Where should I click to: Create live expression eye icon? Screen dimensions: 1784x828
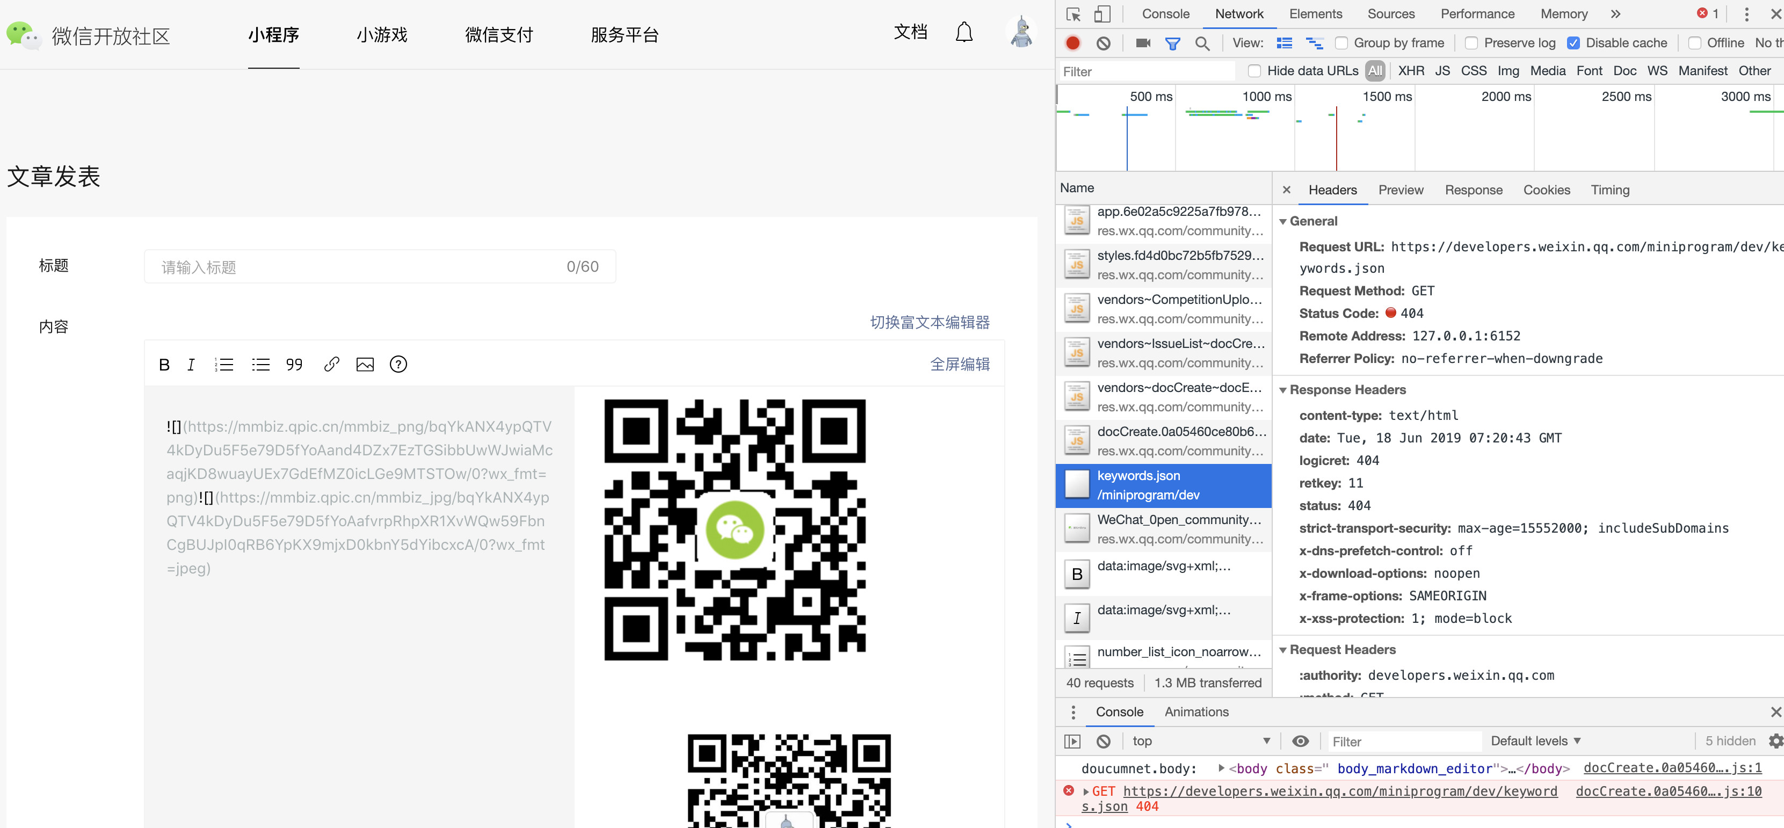click(1300, 742)
